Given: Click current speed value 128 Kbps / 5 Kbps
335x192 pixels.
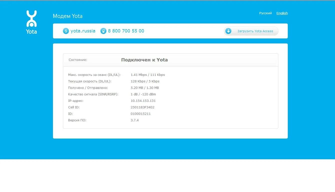Looking at the screenshot, I should pyautogui.click(x=145, y=81).
